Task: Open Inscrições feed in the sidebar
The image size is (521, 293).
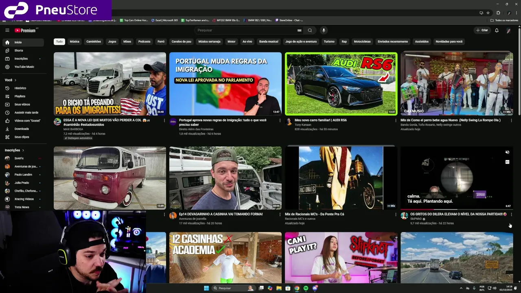Action: coord(23,59)
